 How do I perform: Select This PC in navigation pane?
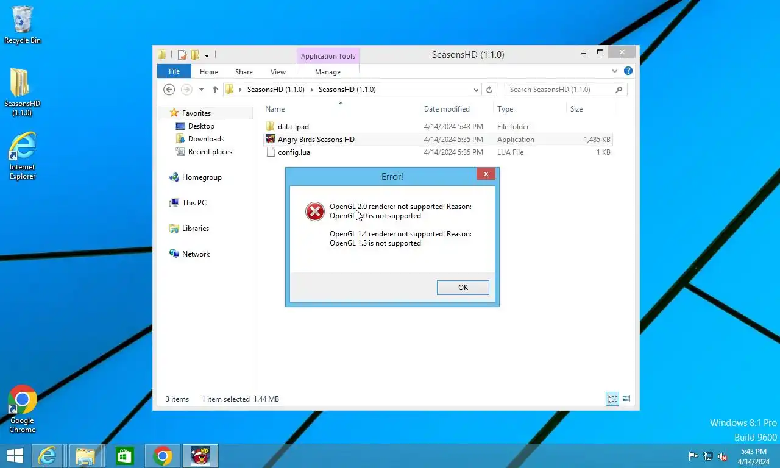tap(194, 203)
